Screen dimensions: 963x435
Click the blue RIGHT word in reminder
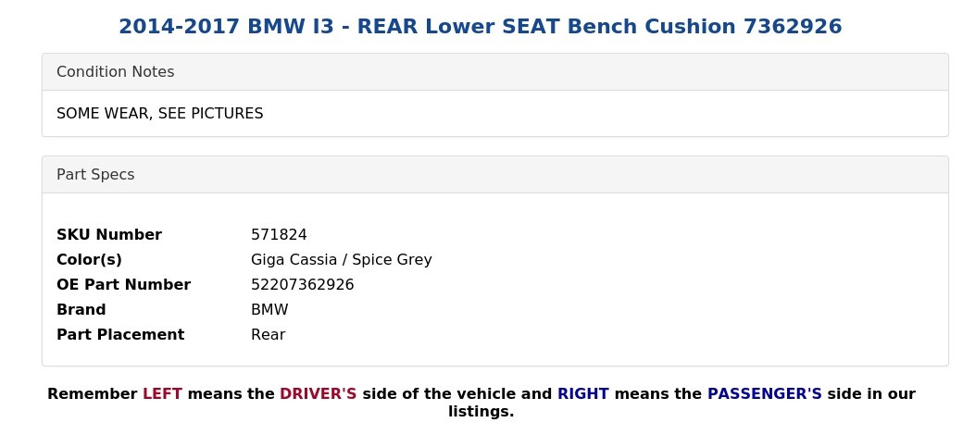click(583, 394)
